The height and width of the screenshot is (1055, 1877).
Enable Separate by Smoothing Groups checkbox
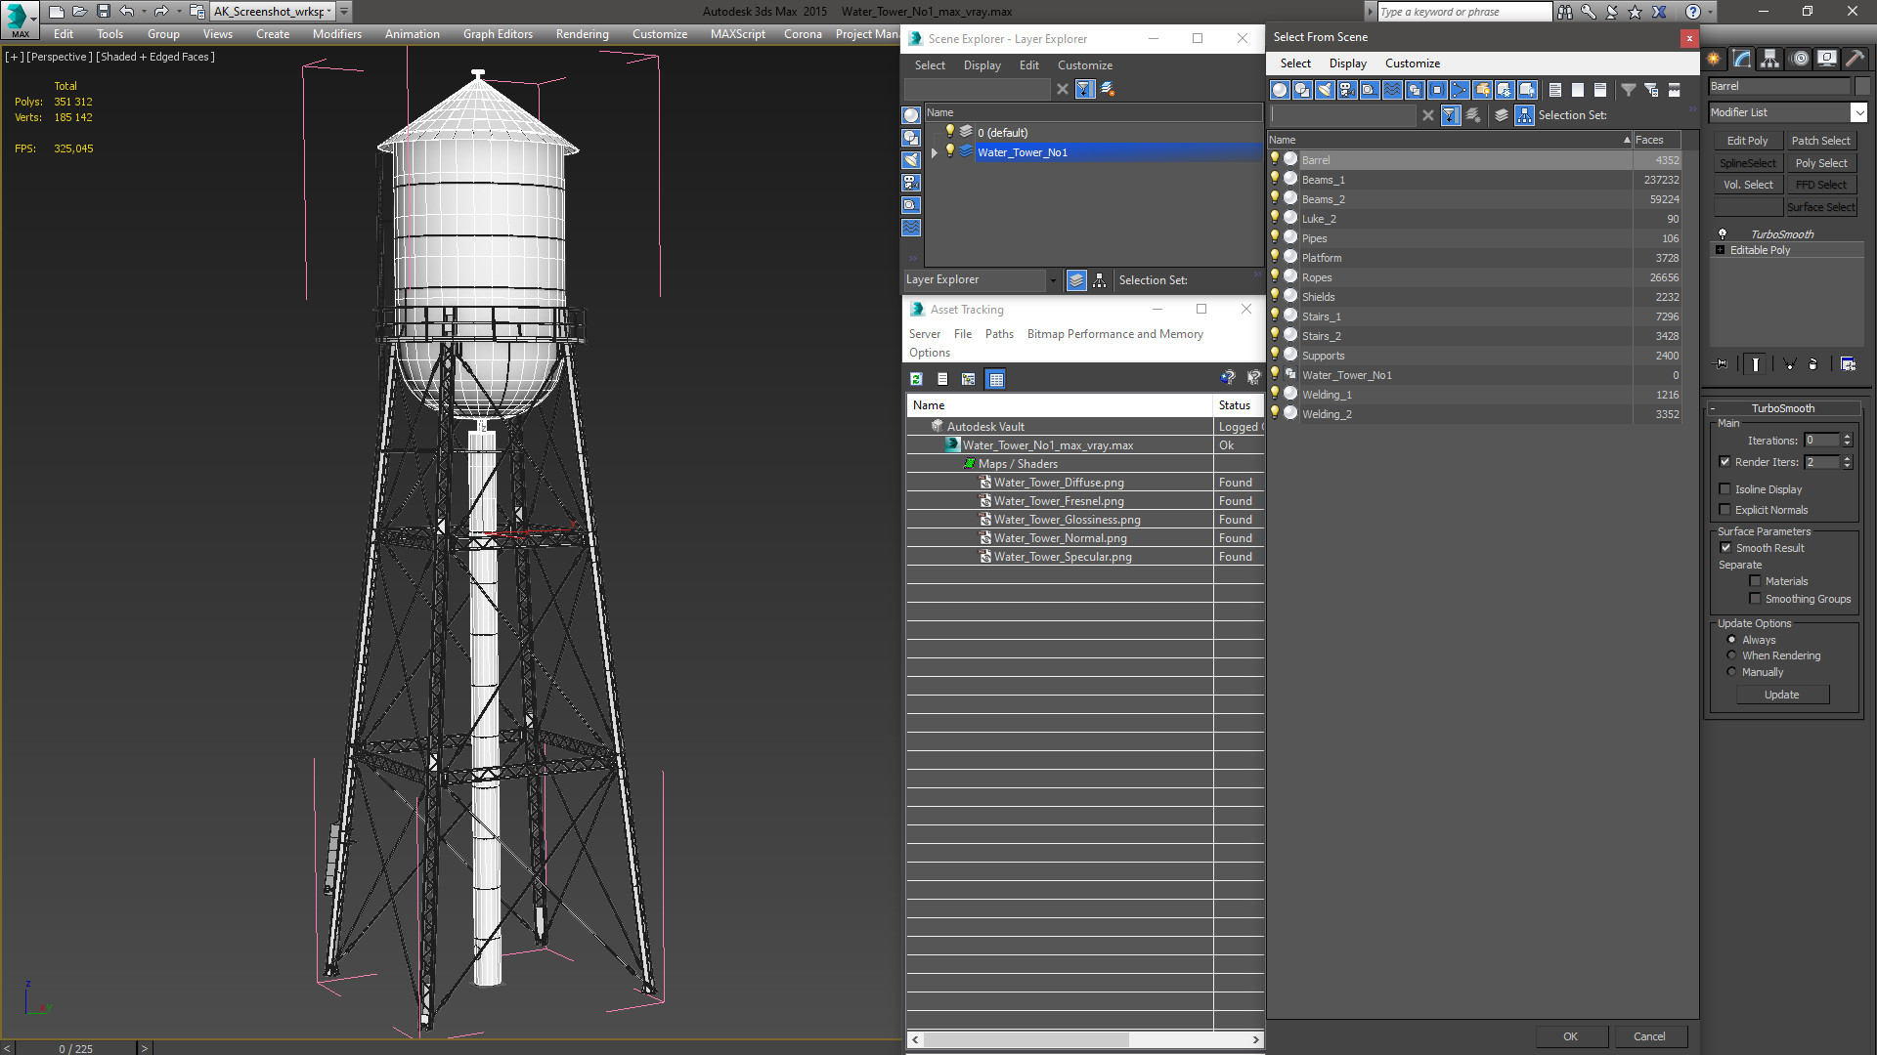tap(1755, 599)
